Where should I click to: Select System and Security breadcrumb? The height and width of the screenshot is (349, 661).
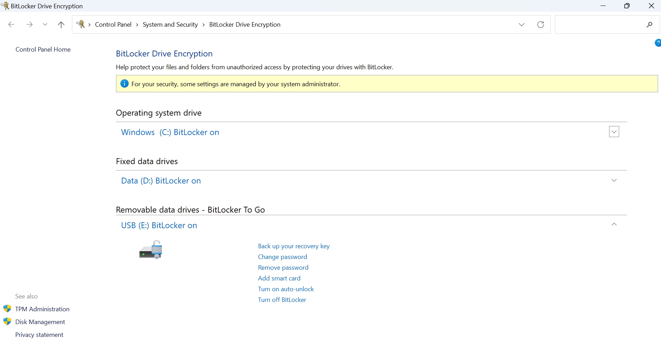tap(170, 25)
